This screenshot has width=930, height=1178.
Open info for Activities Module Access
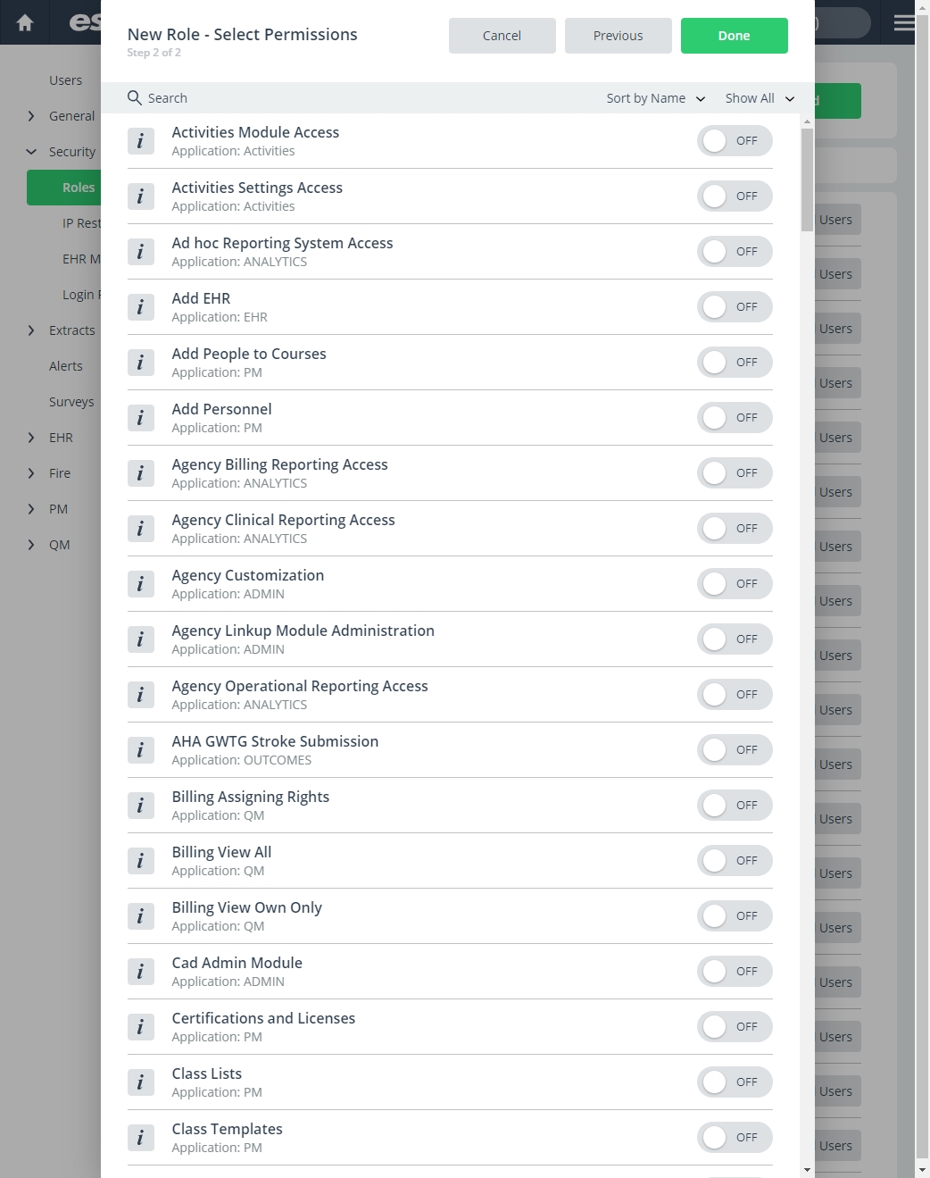click(x=140, y=141)
